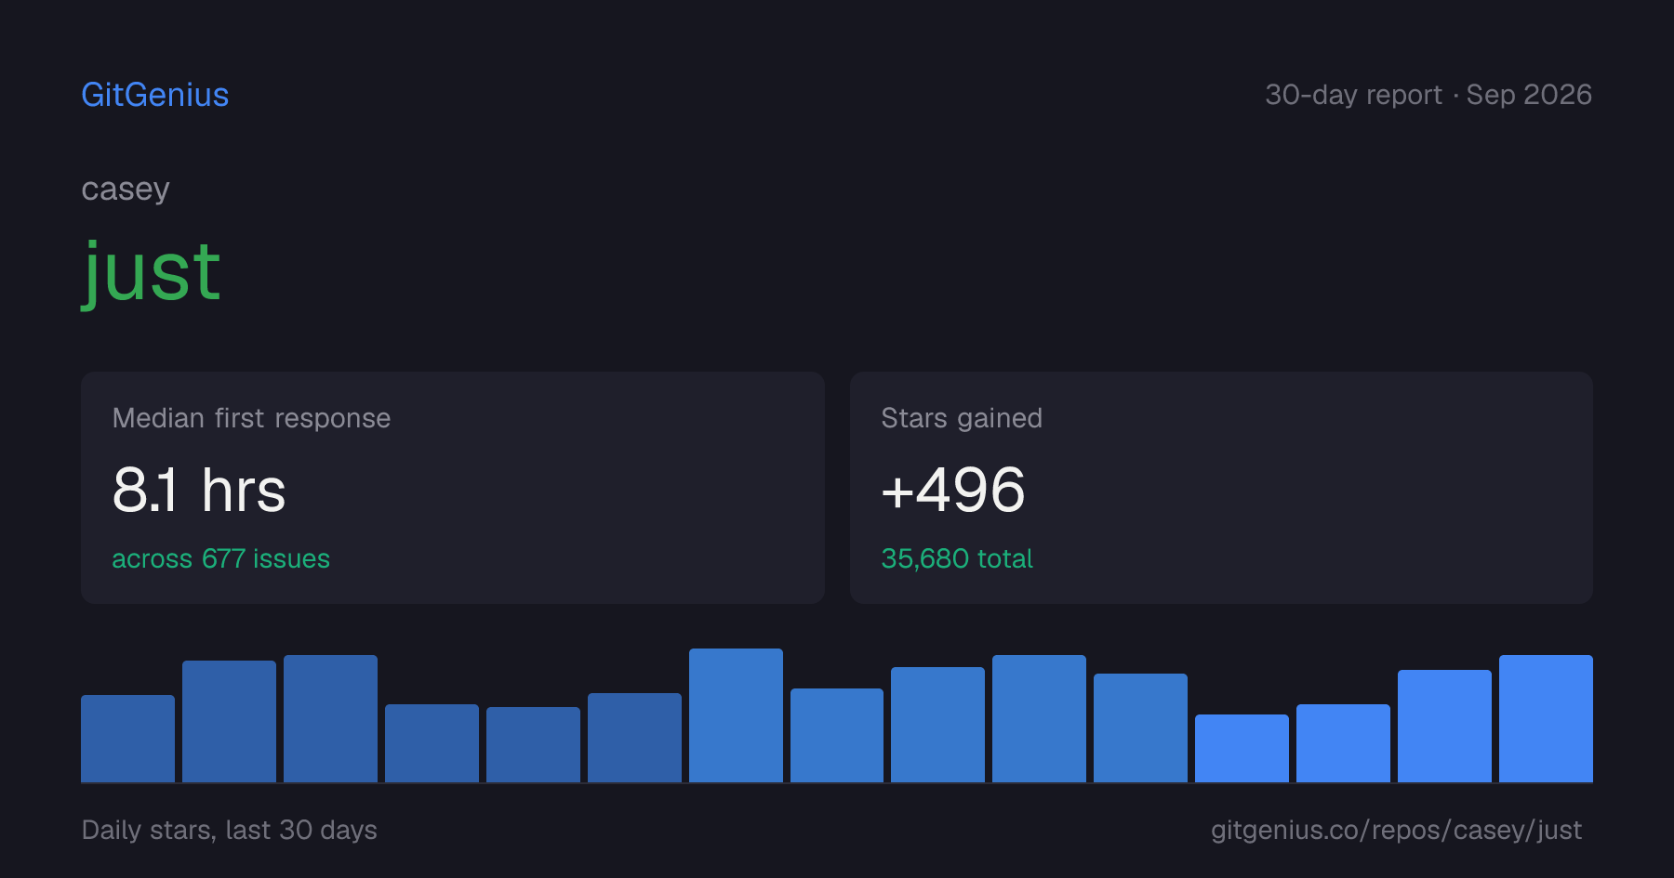Viewport: 1674px width, 878px height.
Task: Open the Median first response card
Action: (453, 488)
